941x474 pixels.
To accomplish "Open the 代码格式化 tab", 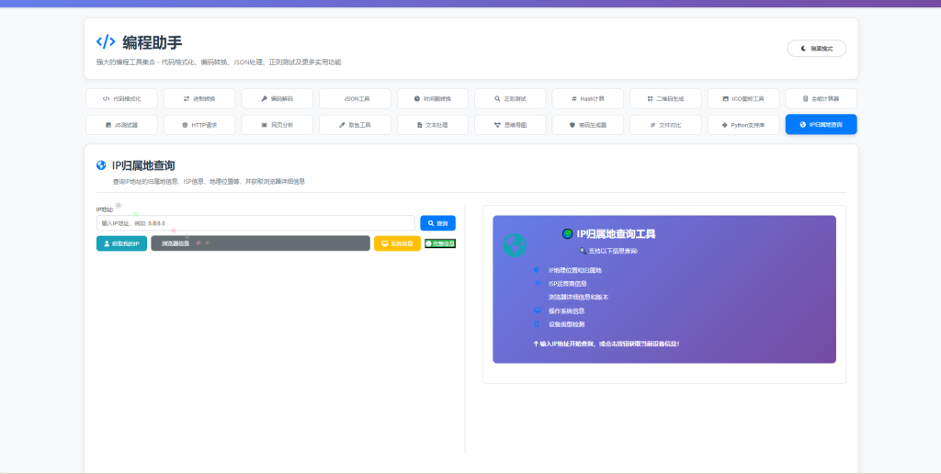I will point(120,98).
